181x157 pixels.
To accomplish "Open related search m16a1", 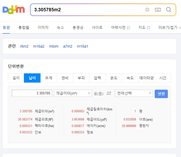I will 83,46.
